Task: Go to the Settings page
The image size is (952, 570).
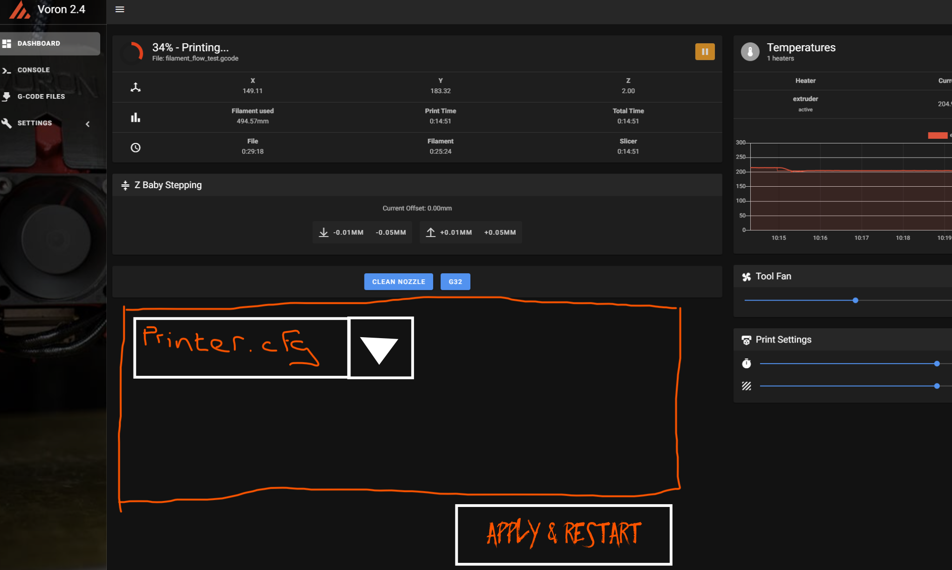Action: [34, 123]
